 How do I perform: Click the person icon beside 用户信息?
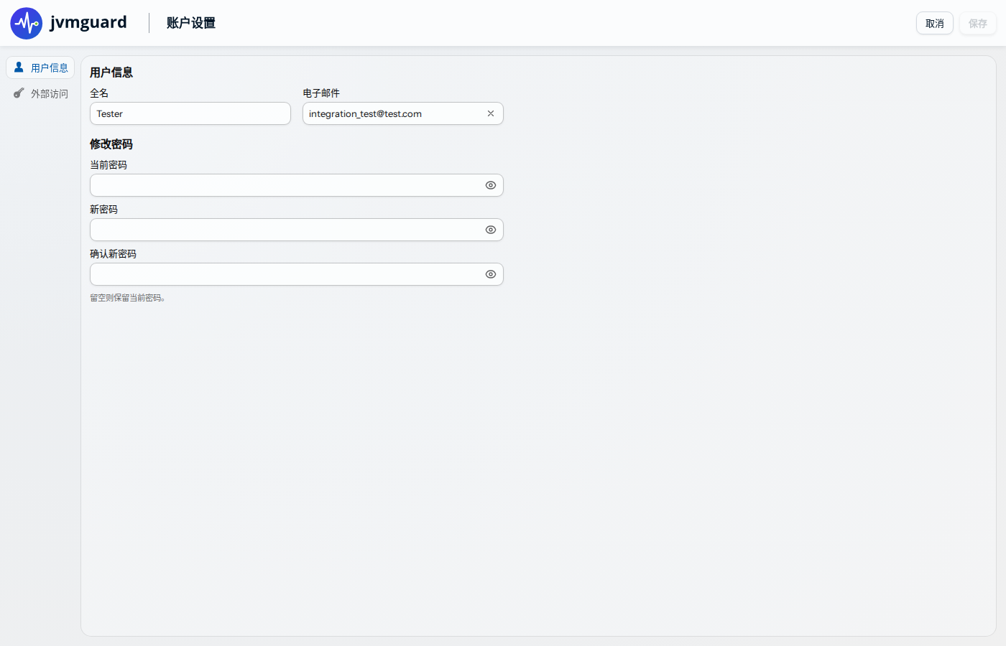point(19,67)
